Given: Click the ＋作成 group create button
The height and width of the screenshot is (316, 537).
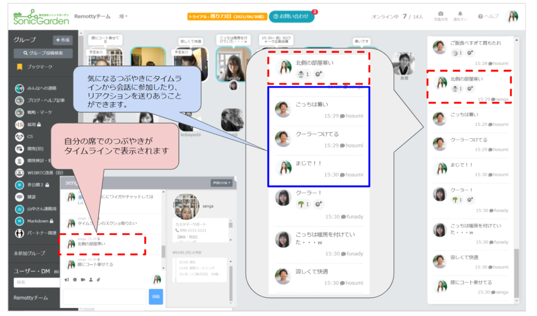Looking at the screenshot, I should [x=63, y=40].
